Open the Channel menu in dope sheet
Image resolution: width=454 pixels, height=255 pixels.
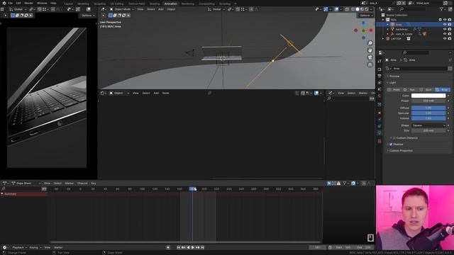(82, 183)
